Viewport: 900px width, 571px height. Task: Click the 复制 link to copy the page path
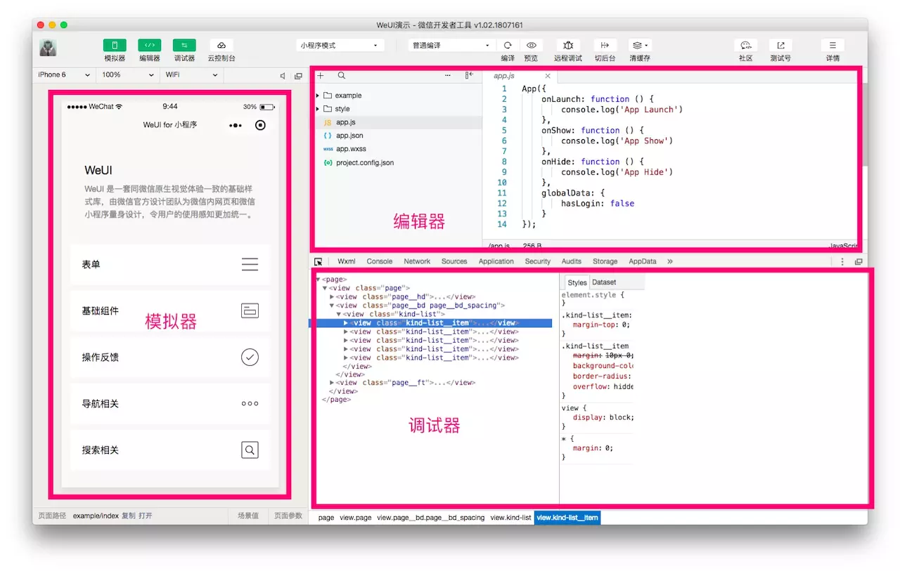click(x=129, y=516)
